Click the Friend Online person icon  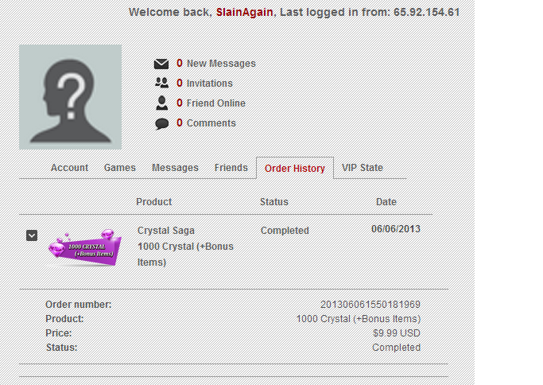tap(161, 103)
